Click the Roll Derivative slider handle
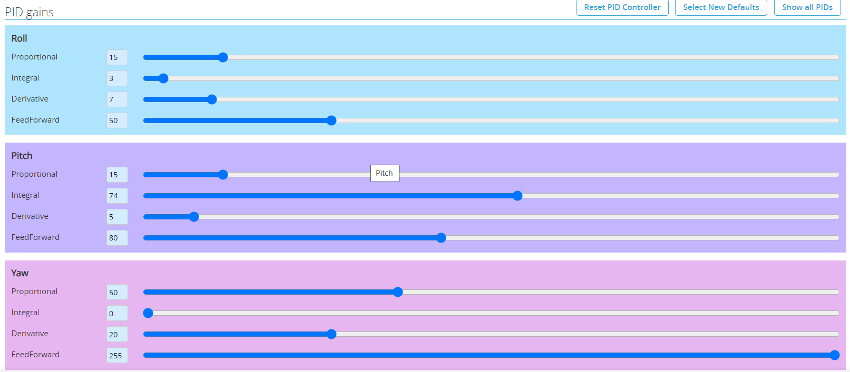Screen dimensions: 850x372 [x=212, y=99]
